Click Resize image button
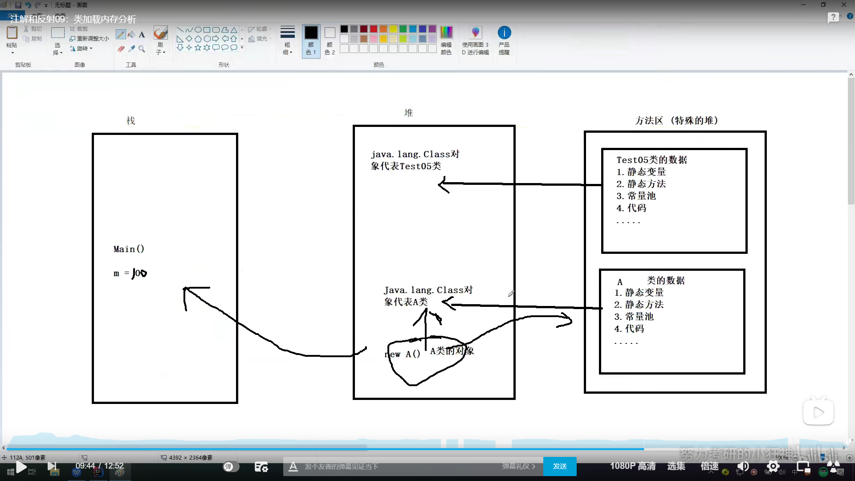855x481 pixels. [90, 39]
